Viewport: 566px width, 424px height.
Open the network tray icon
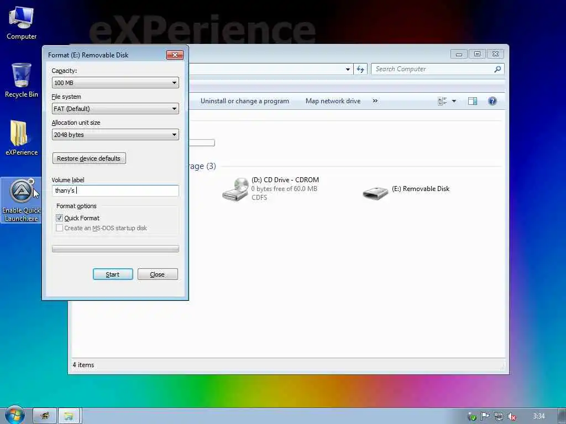point(499,416)
